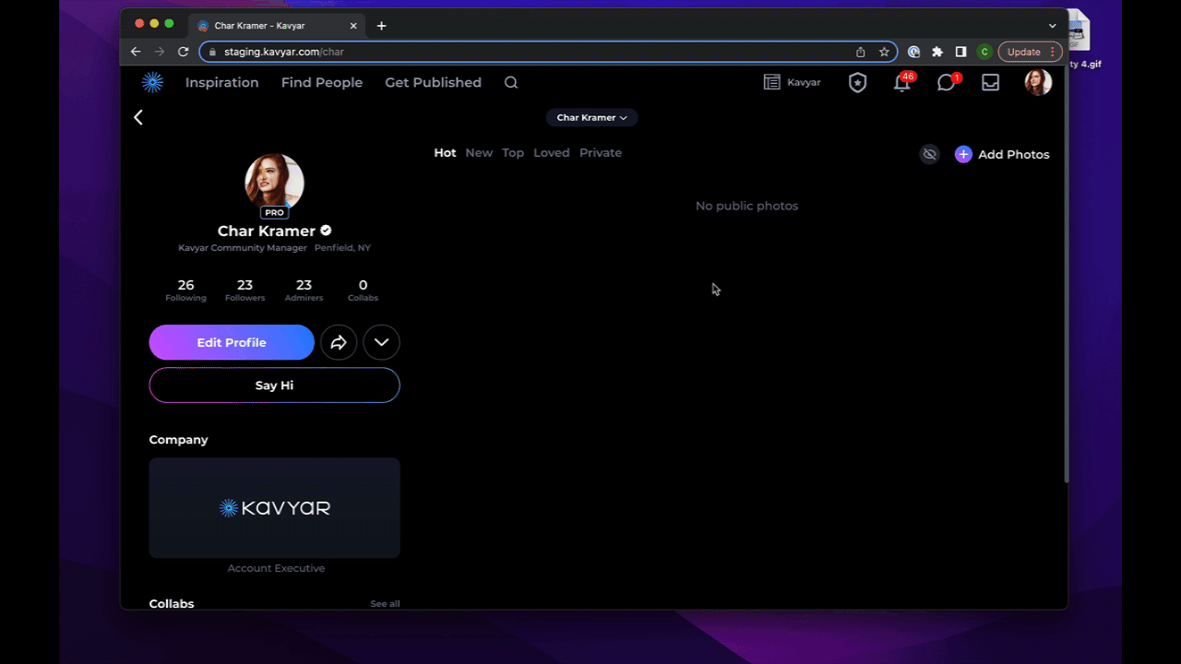The height and width of the screenshot is (664, 1181).
Task: Click the plus icon beside Add Photos
Action: [963, 154]
